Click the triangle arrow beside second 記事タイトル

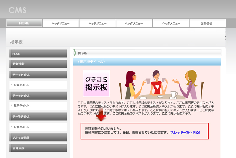pos(11,105)
